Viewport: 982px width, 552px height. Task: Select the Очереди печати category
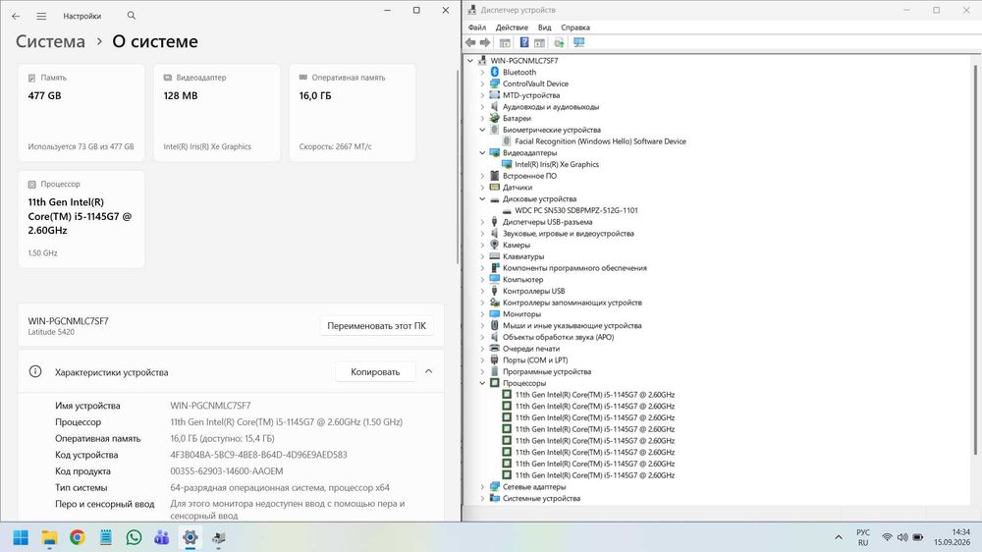[x=531, y=349]
